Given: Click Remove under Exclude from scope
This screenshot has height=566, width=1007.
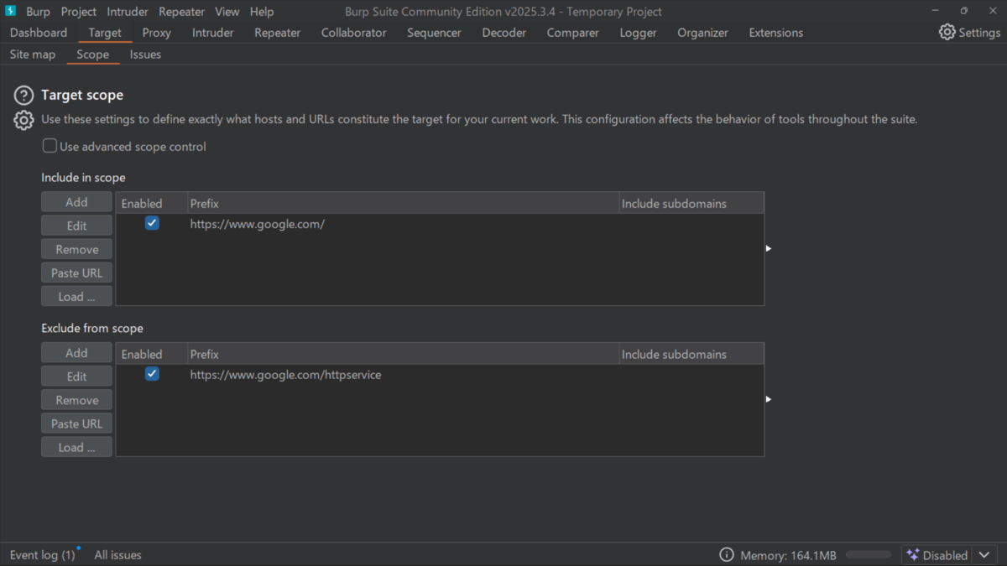Looking at the screenshot, I should tap(76, 400).
